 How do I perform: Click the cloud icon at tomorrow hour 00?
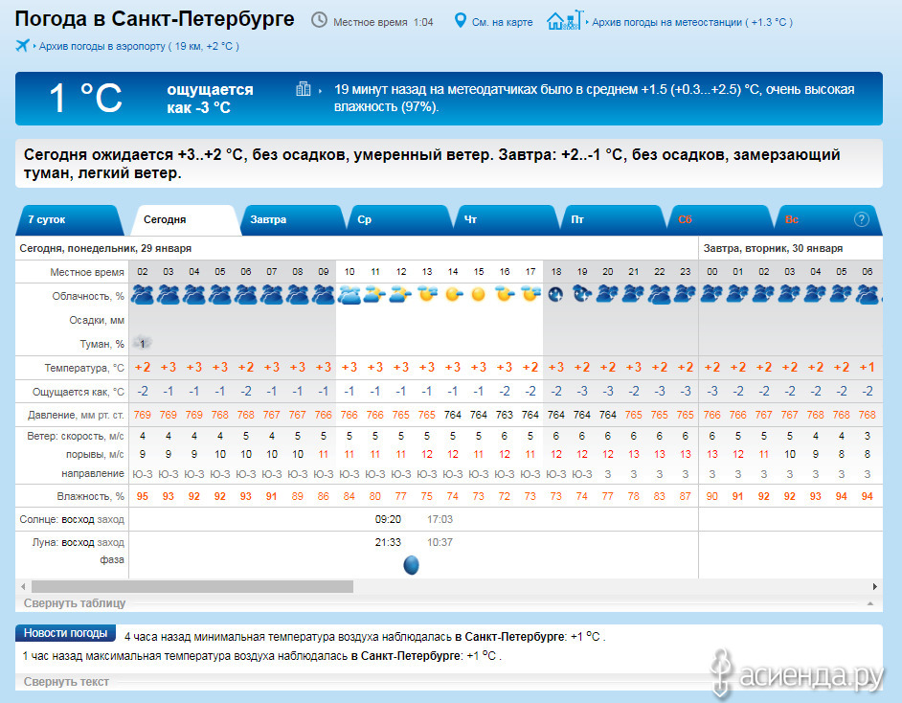click(711, 295)
